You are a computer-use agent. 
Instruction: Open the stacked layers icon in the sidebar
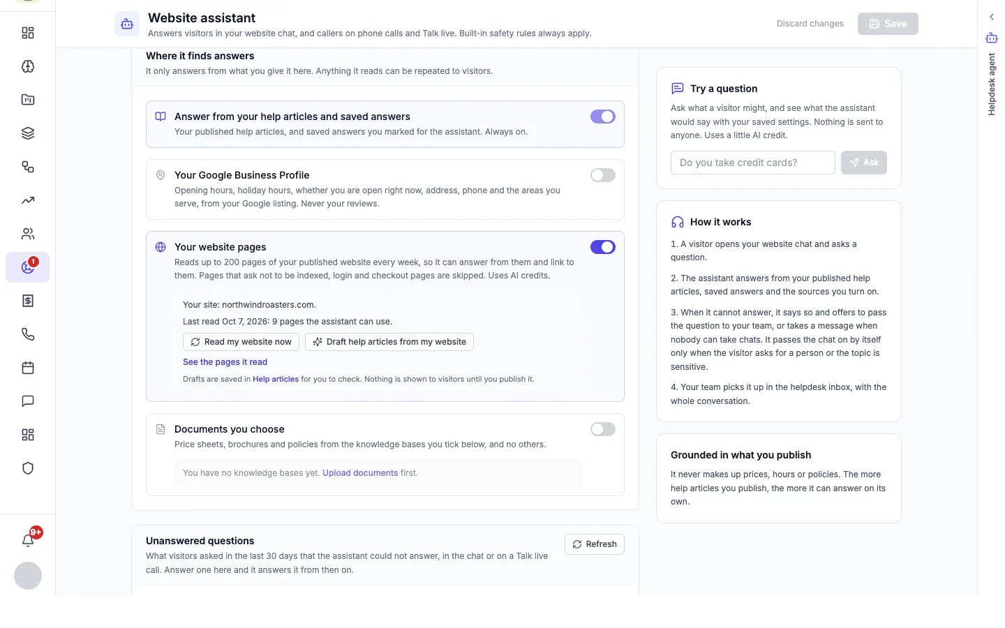coord(28,133)
